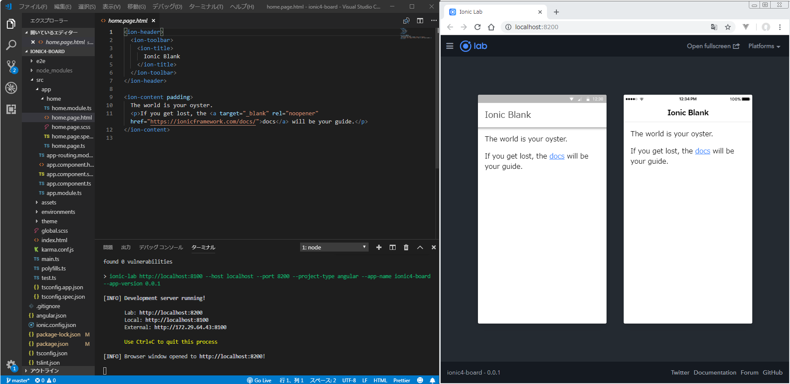
Task: Expand the node_modules folder
Action: coord(54,70)
